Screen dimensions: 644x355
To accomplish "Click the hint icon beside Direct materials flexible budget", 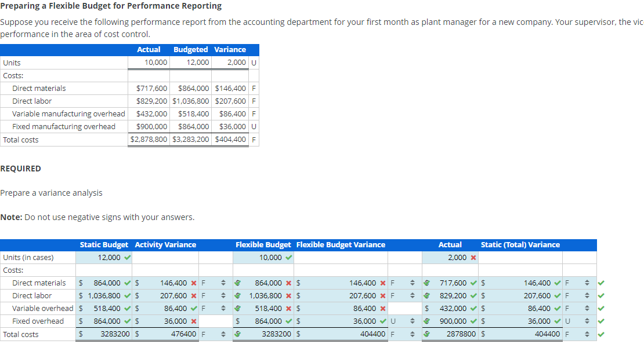I will point(237,283).
